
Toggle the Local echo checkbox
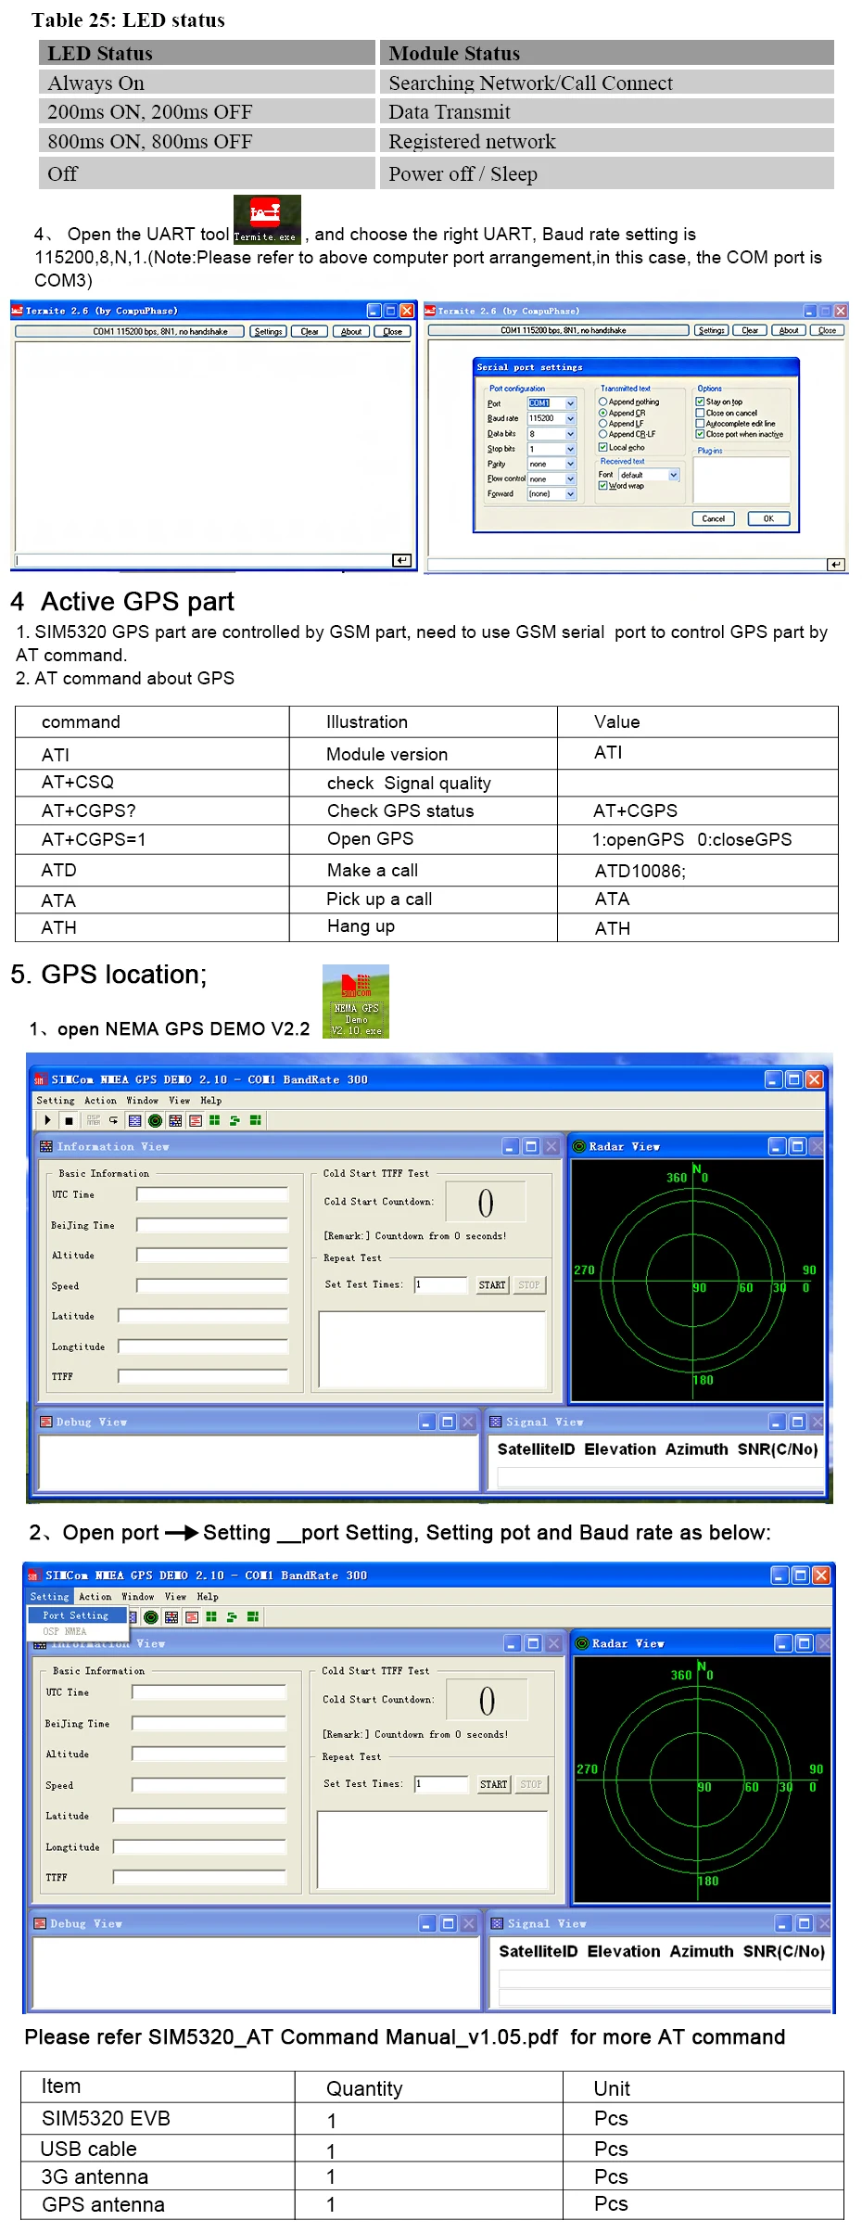click(602, 447)
